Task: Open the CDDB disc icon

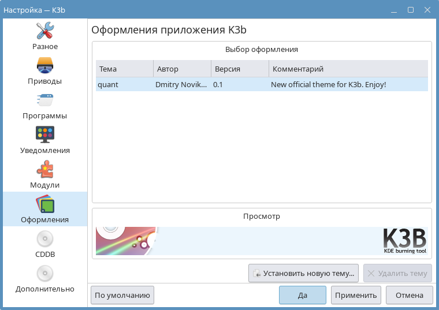Action: (45, 238)
